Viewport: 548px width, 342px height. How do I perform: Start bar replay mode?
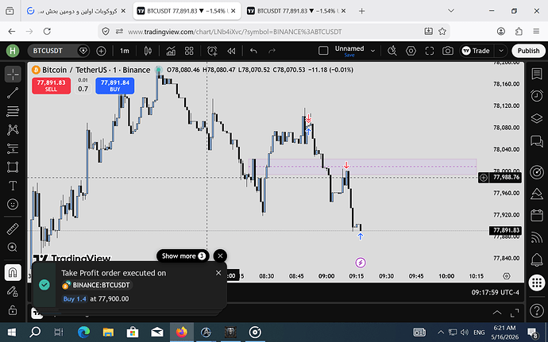tap(231, 51)
